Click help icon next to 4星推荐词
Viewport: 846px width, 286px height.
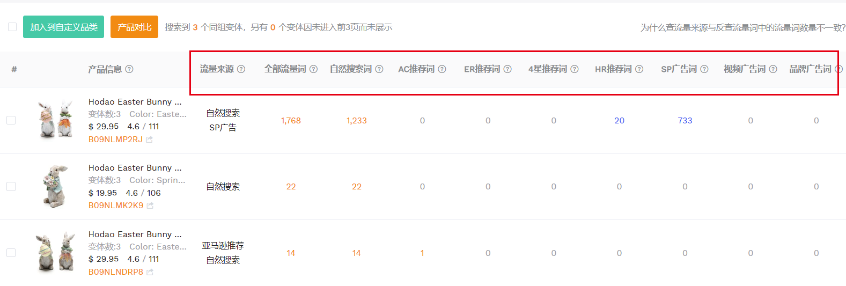[575, 69]
